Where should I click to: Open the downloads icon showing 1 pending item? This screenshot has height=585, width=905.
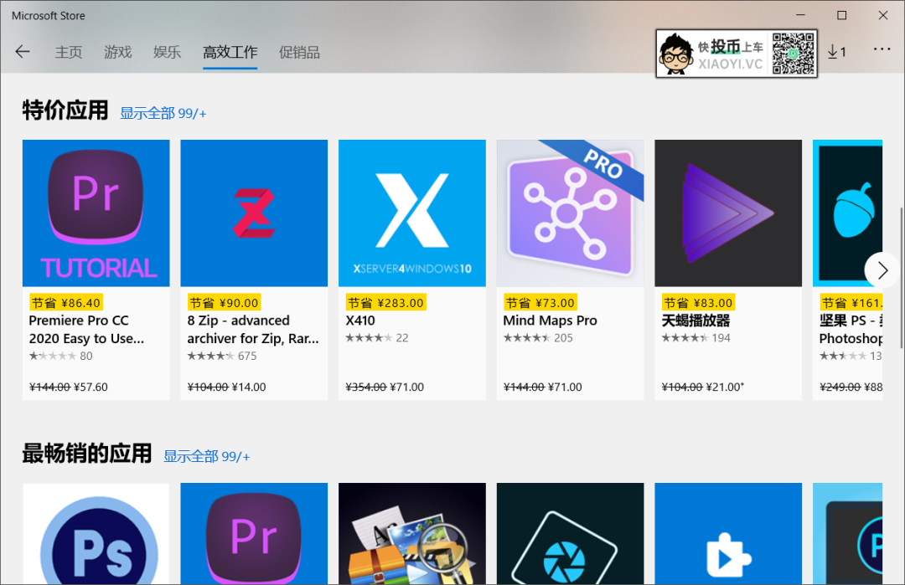point(837,51)
